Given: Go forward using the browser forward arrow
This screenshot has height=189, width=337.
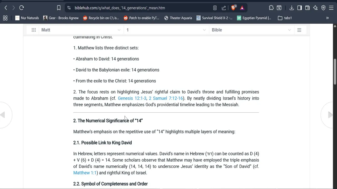Looking at the screenshot, I should (x=14, y=8).
